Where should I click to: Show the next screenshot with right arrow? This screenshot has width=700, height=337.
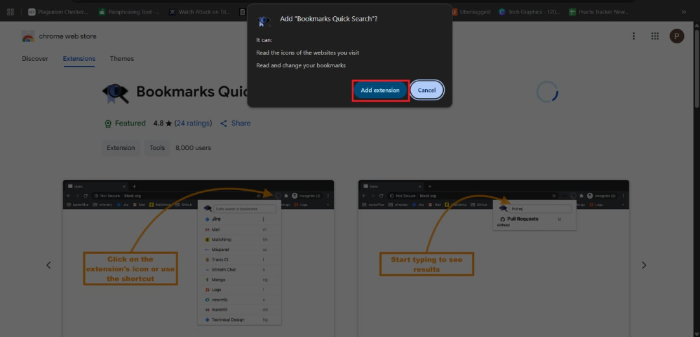coord(644,265)
